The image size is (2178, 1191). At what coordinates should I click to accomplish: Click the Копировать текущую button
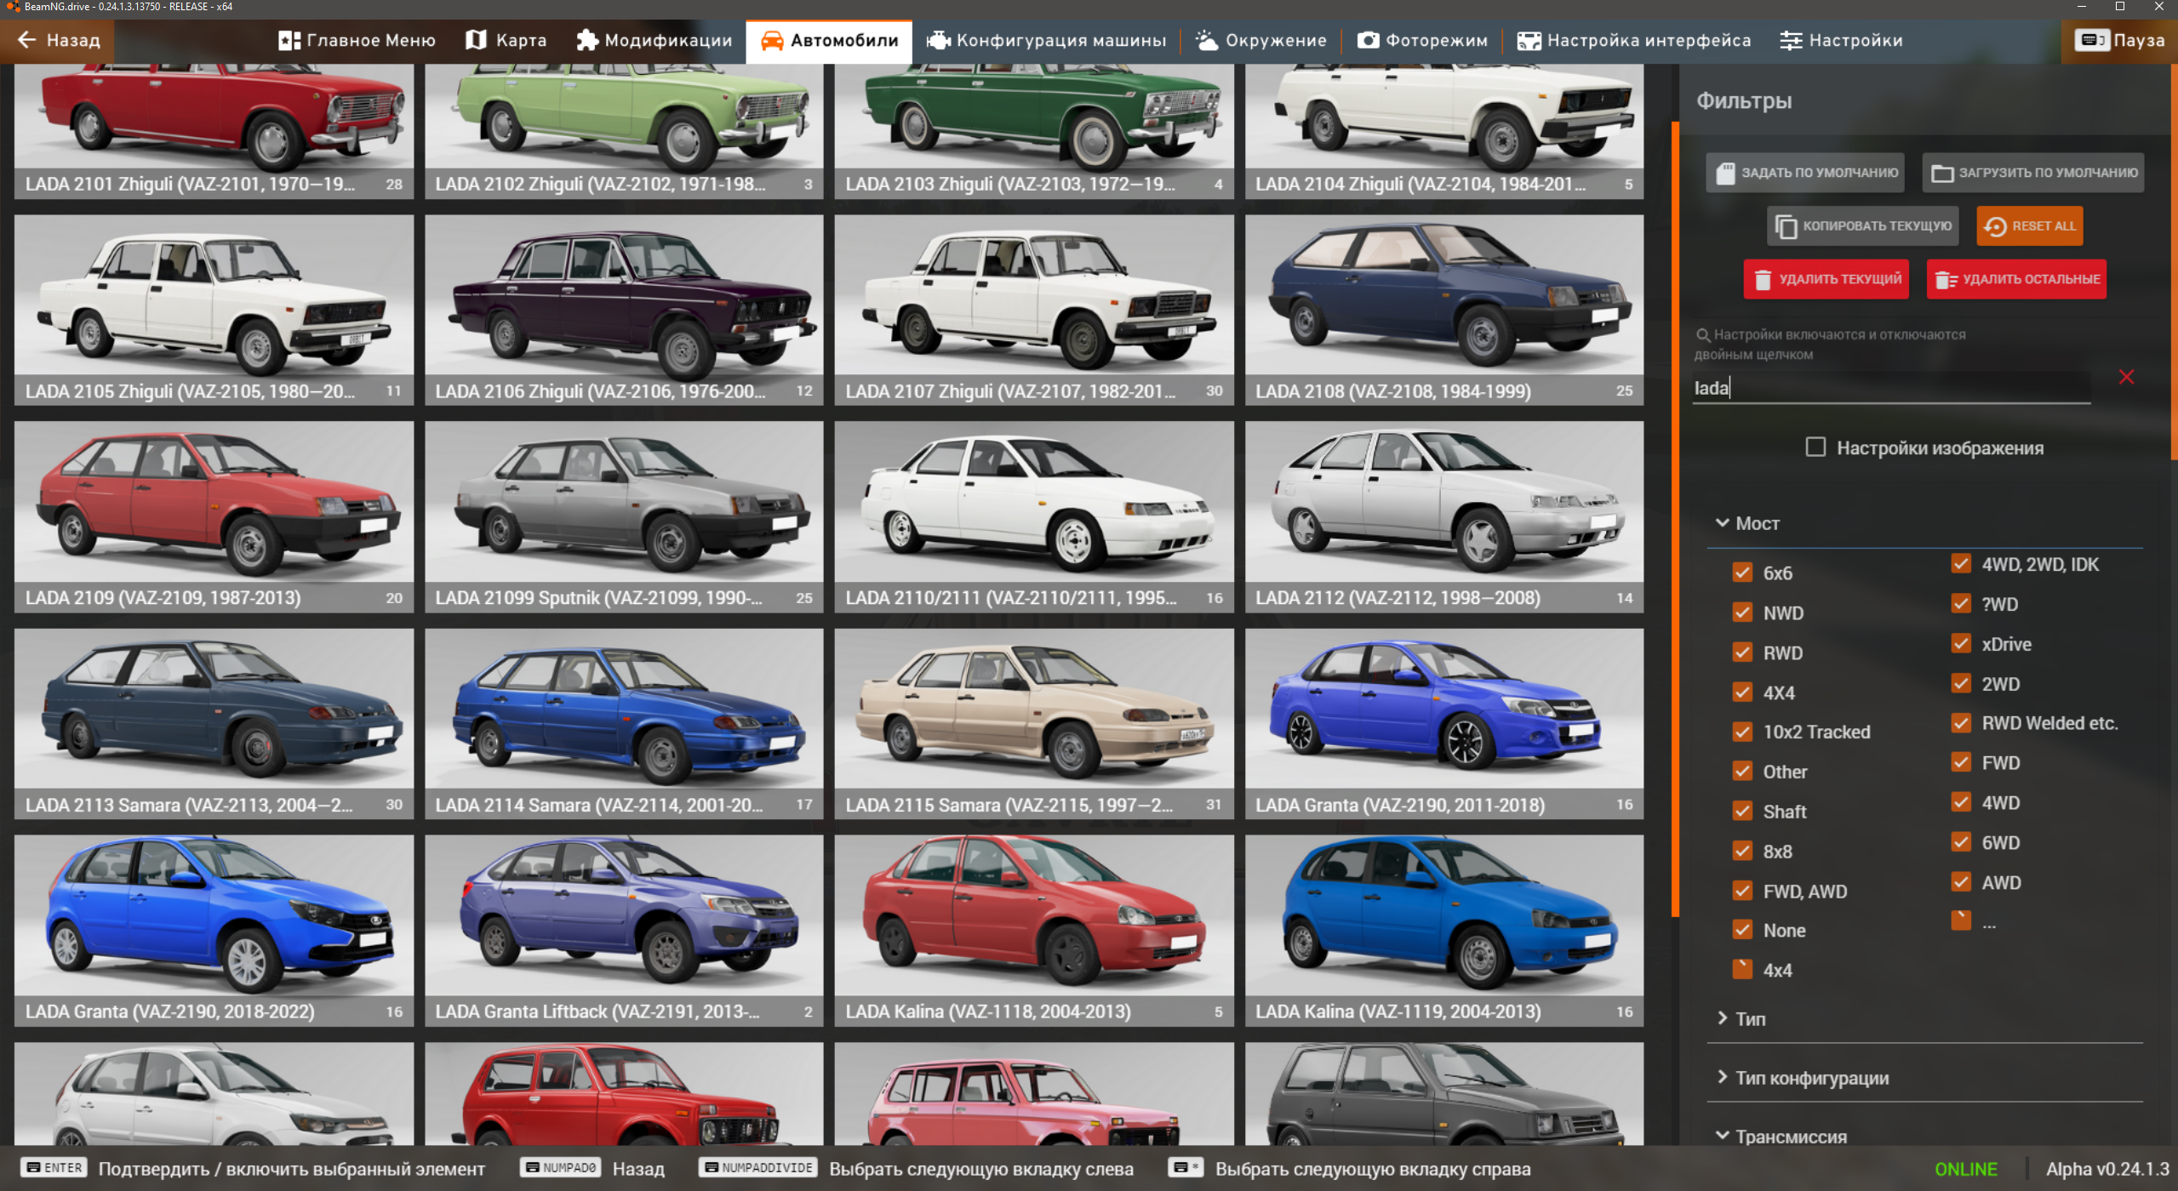(x=1863, y=226)
